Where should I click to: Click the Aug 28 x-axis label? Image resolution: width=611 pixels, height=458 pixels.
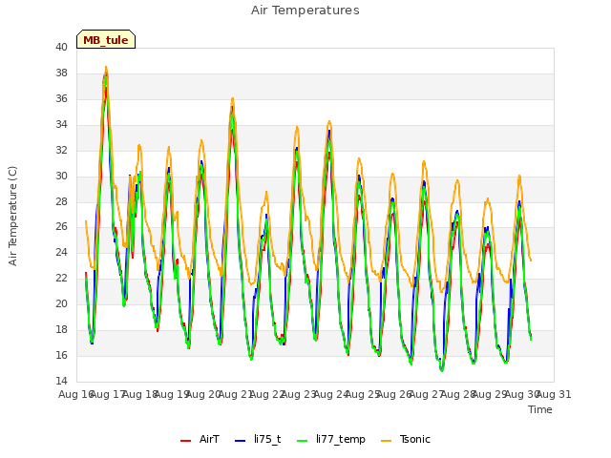458,394
